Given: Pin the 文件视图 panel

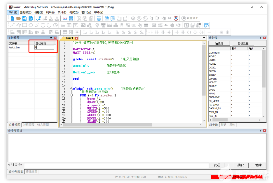Looking at the screenshot, I should [51, 38].
